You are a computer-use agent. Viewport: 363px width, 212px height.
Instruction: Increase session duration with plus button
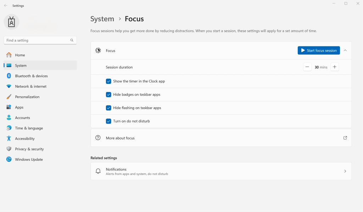335,67
